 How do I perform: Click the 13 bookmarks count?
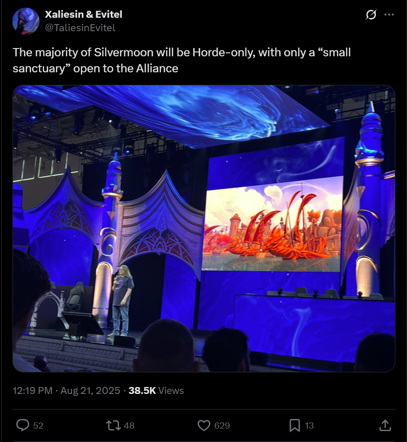(x=309, y=426)
